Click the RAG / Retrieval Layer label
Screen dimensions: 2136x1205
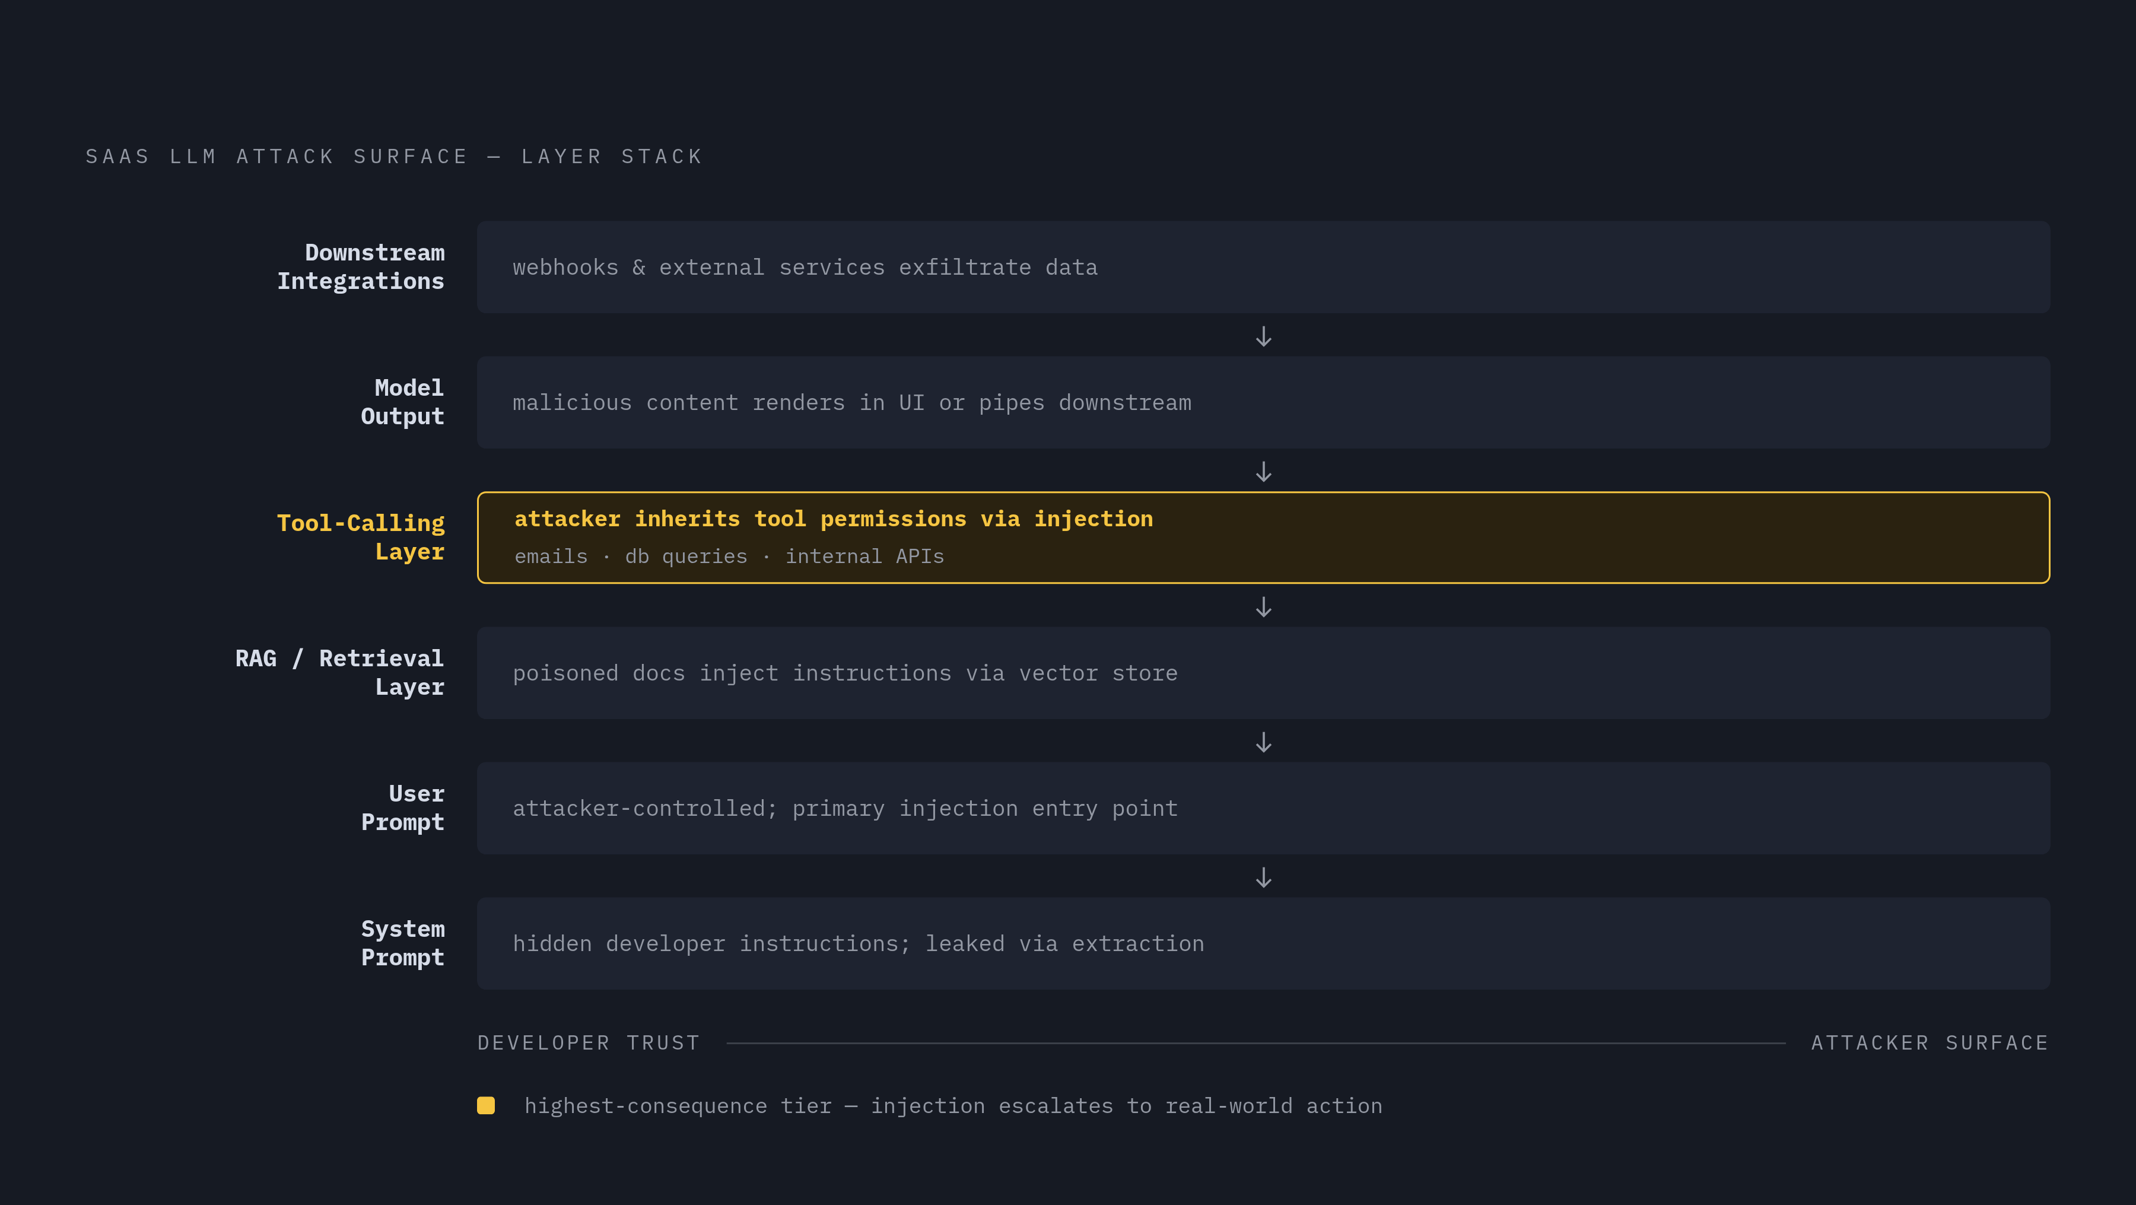340,673
